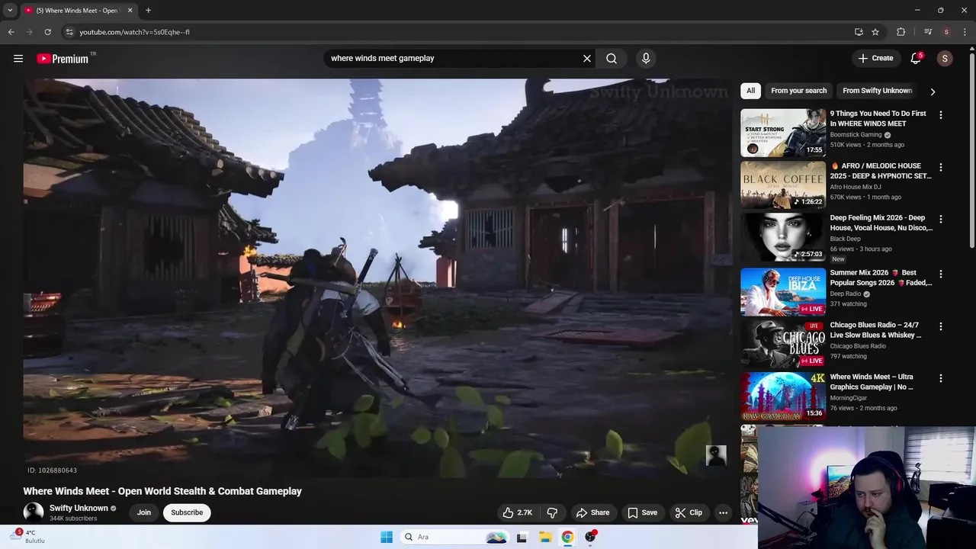976x549 pixels.
Task: Open Task View on the taskbar
Action: pos(522,537)
